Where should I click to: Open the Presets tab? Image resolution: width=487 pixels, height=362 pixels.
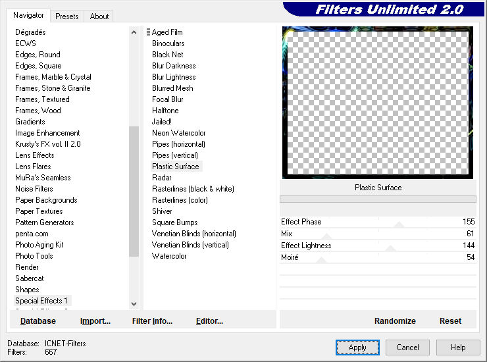coord(66,16)
